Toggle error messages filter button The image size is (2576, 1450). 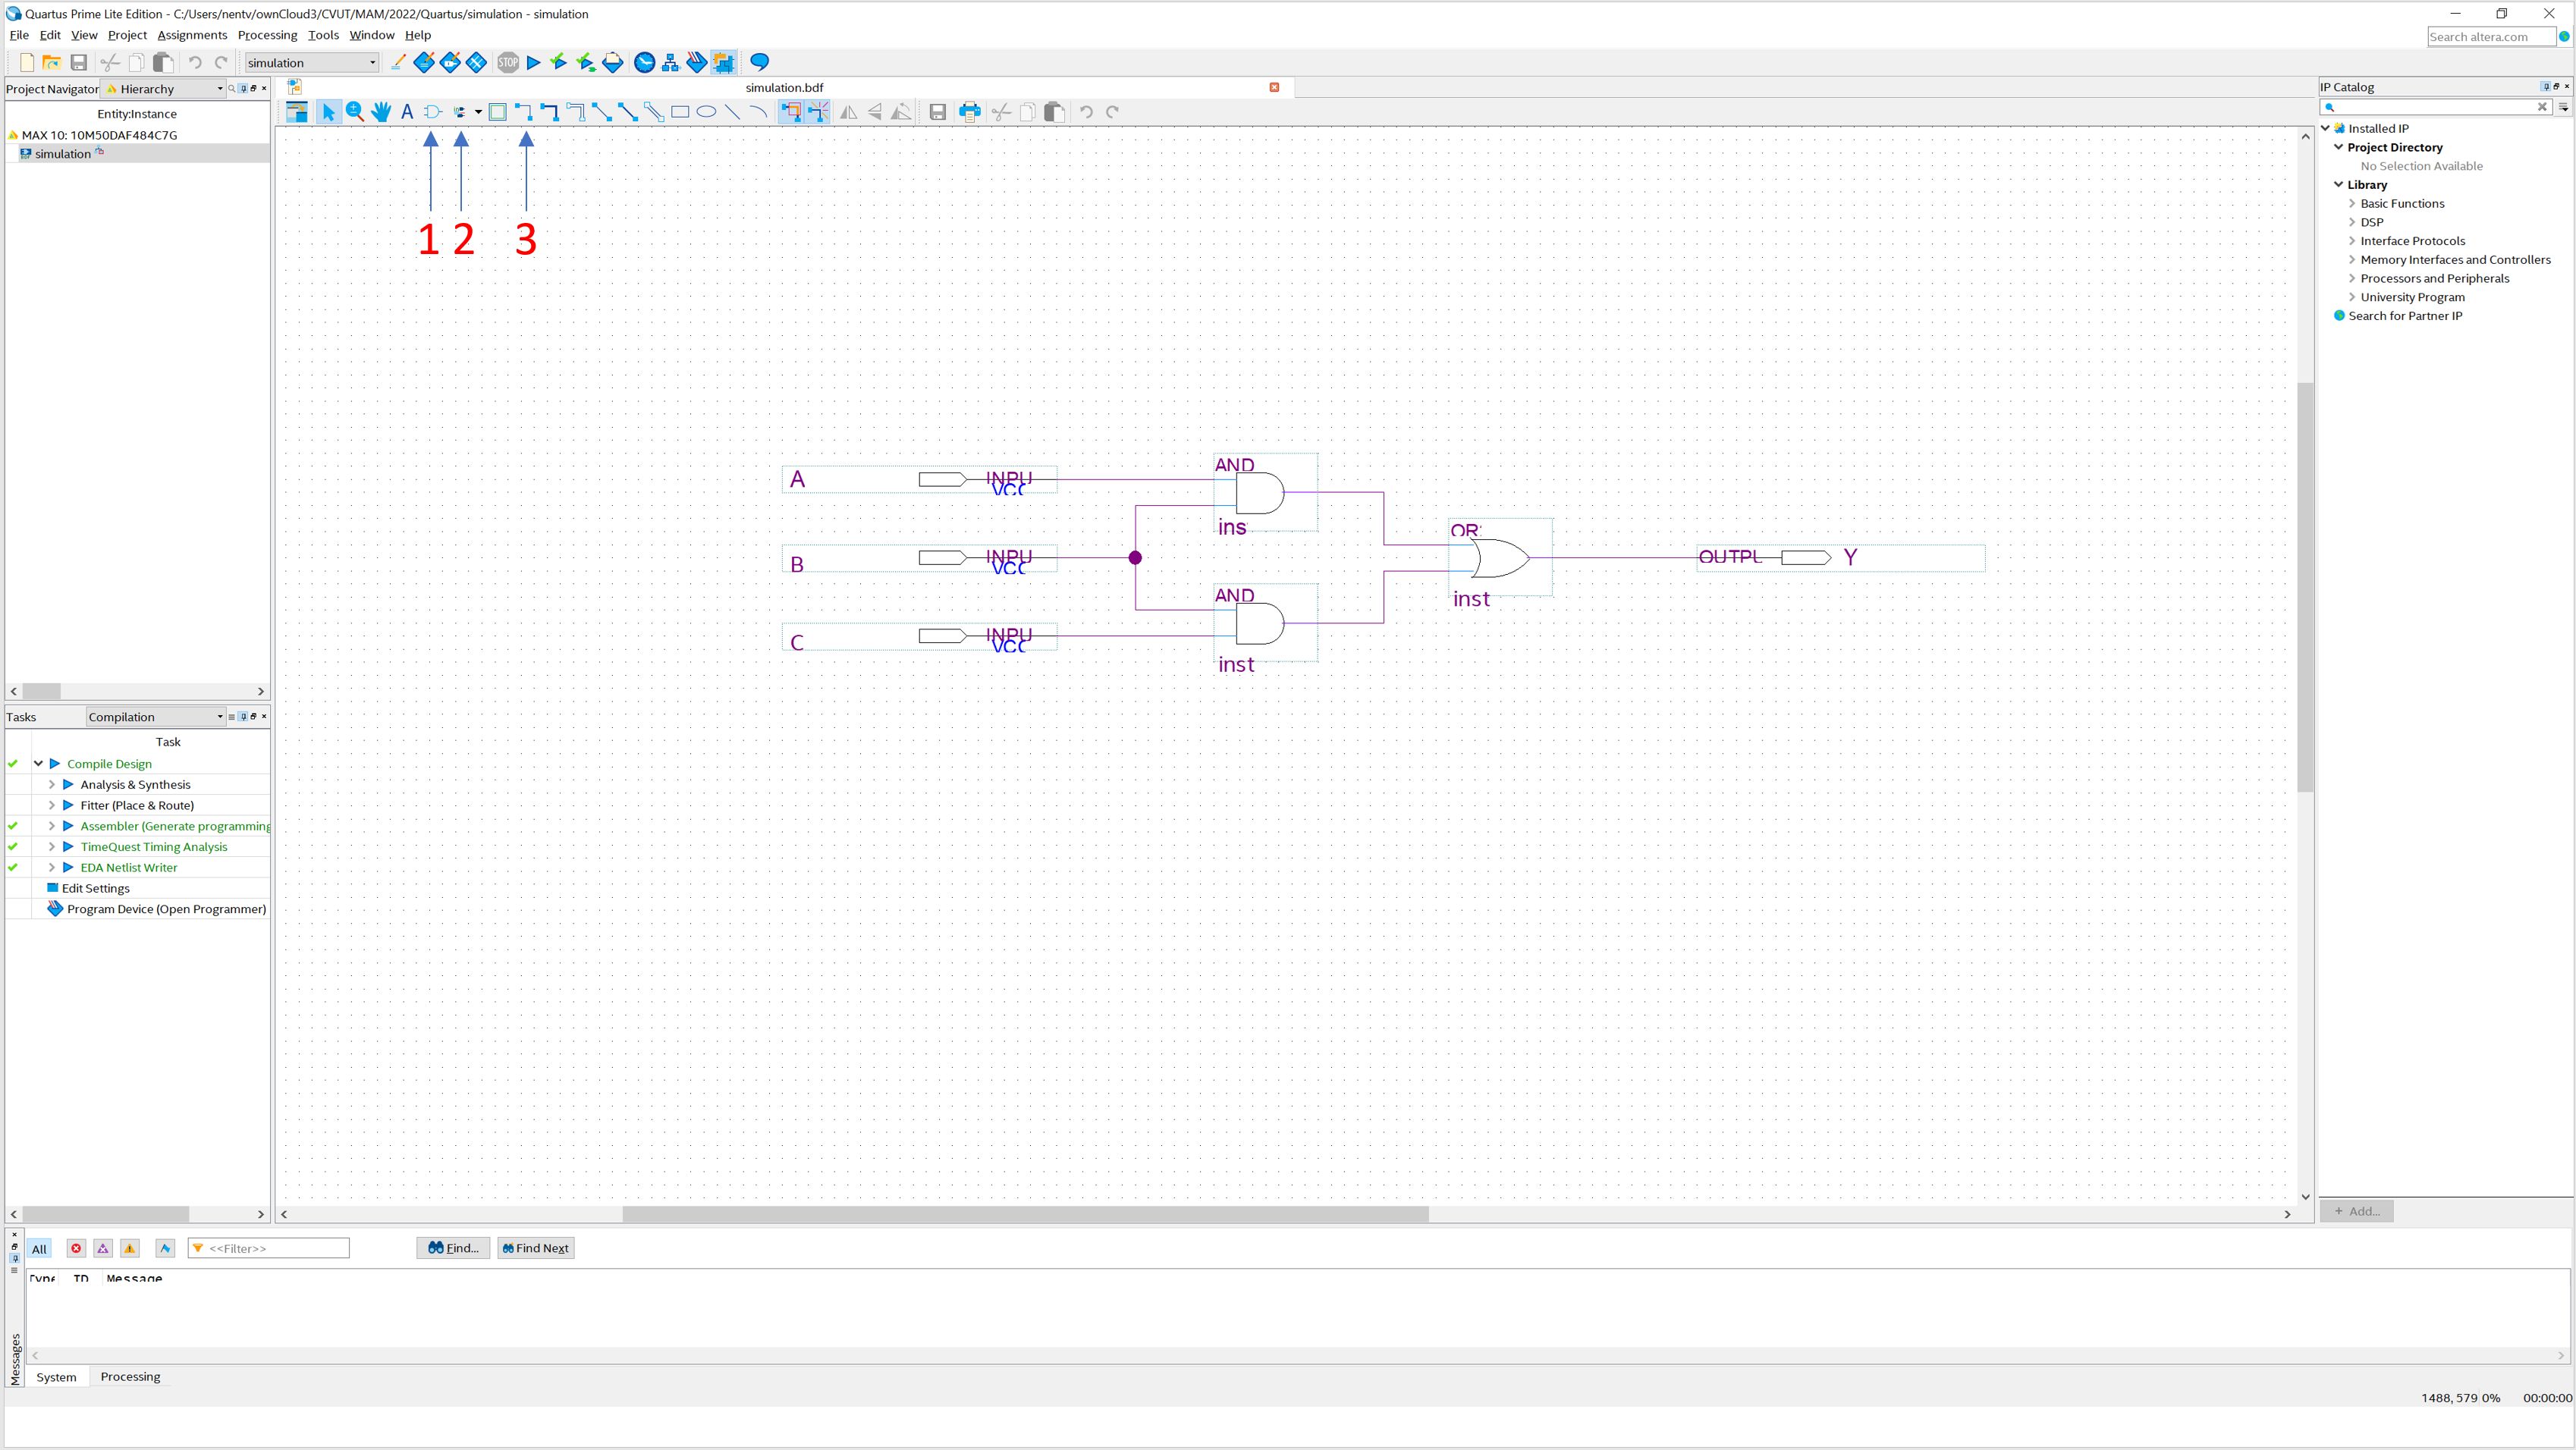click(76, 1248)
